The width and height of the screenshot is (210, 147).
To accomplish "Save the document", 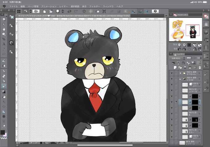I will point(57,11).
